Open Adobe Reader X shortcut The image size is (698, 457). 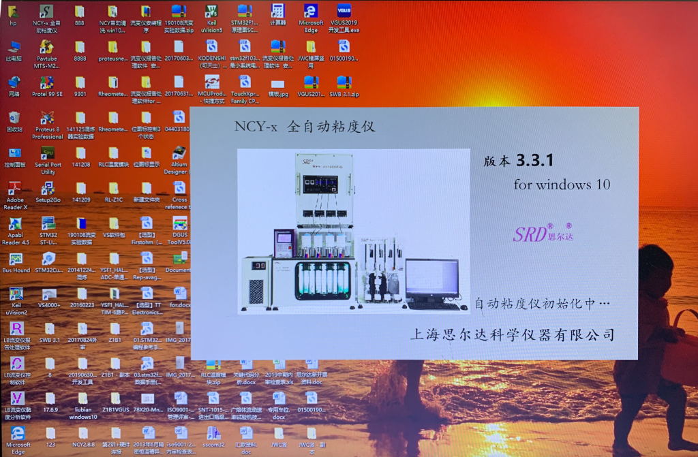[x=14, y=189]
